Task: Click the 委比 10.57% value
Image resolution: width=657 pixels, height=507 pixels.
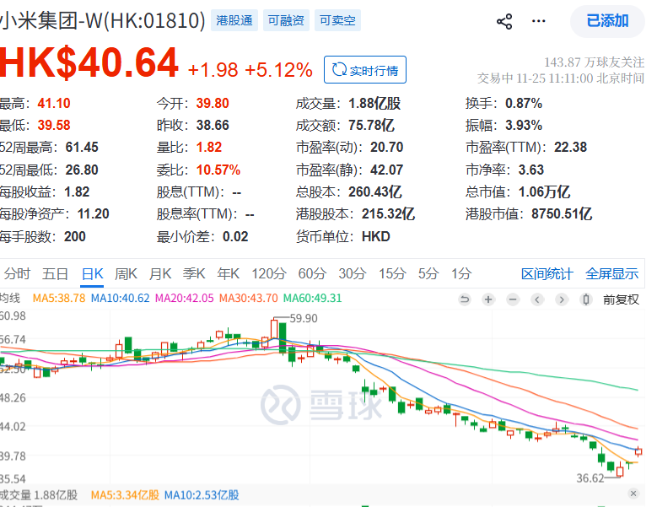Action: pyautogui.click(x=218, y=170)
